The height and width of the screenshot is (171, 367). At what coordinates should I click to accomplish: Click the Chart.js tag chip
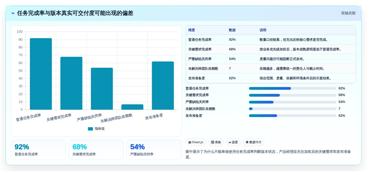click(x=196, y=142)
